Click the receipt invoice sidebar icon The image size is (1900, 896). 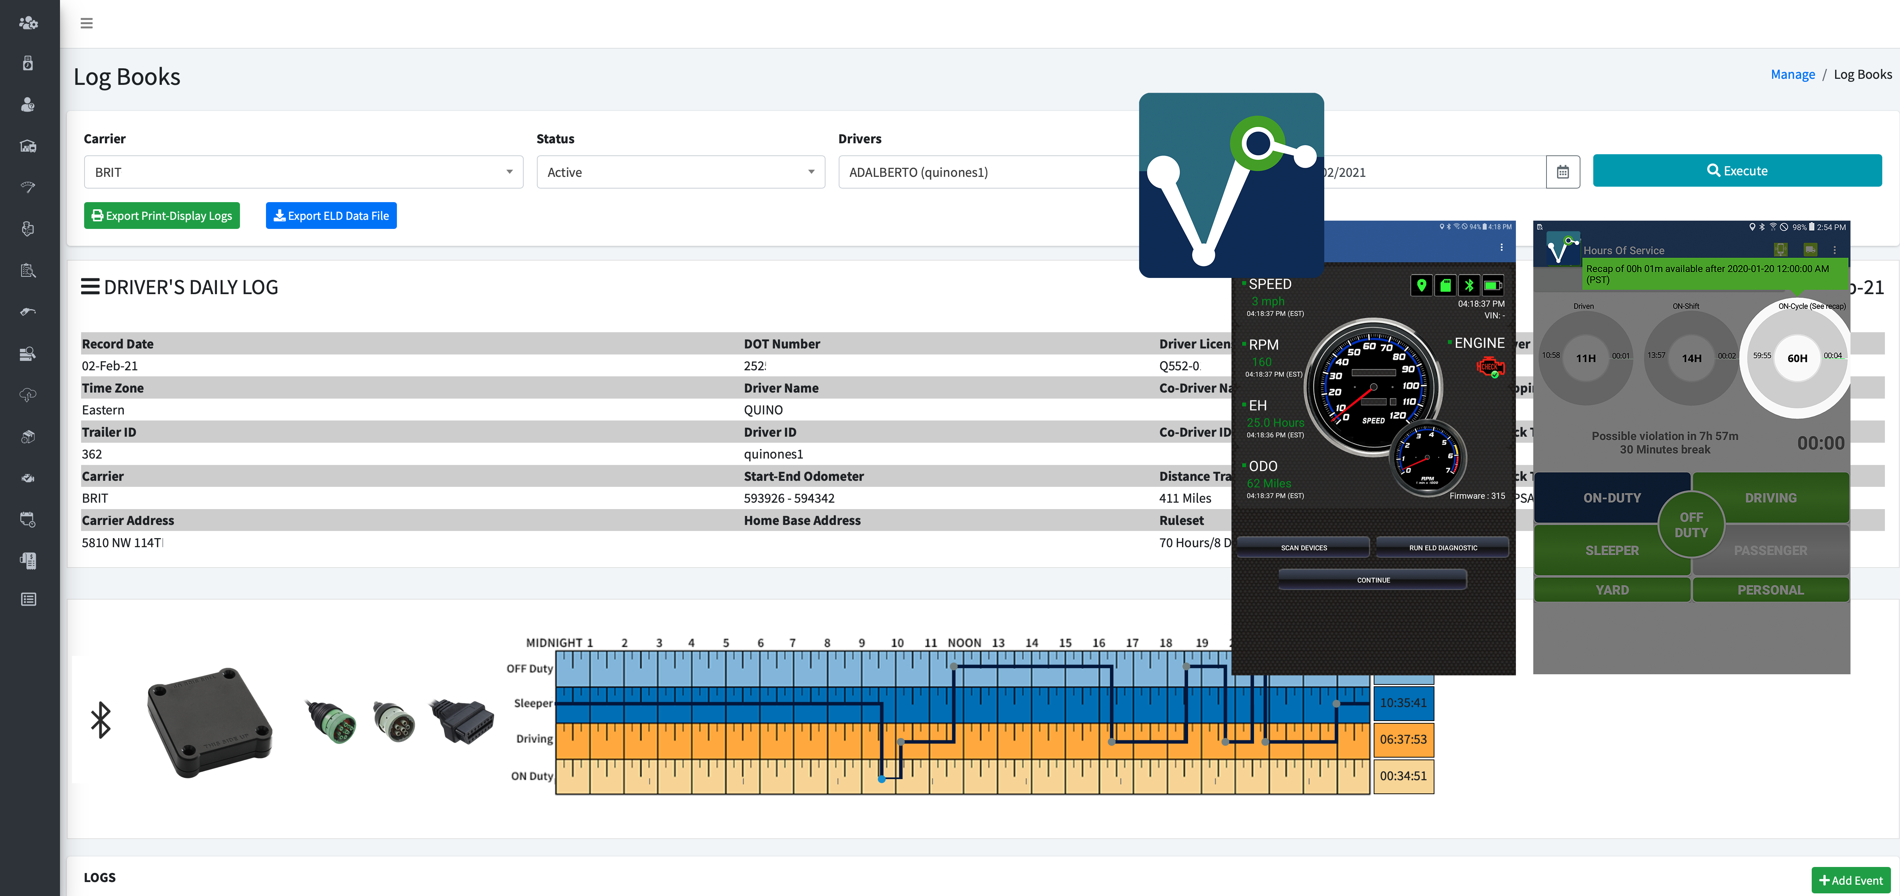click(28, 560)
